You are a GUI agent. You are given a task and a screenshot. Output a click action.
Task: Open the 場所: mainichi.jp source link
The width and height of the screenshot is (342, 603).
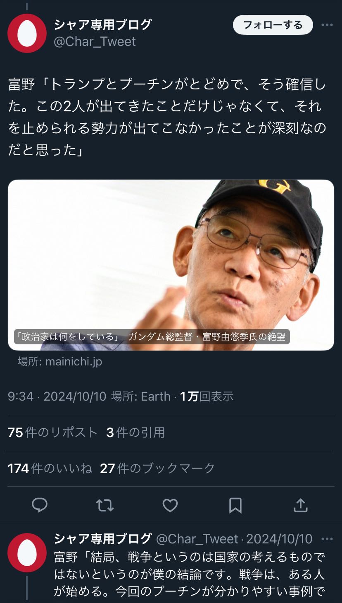pyautogui.click(x=60, y=361)
